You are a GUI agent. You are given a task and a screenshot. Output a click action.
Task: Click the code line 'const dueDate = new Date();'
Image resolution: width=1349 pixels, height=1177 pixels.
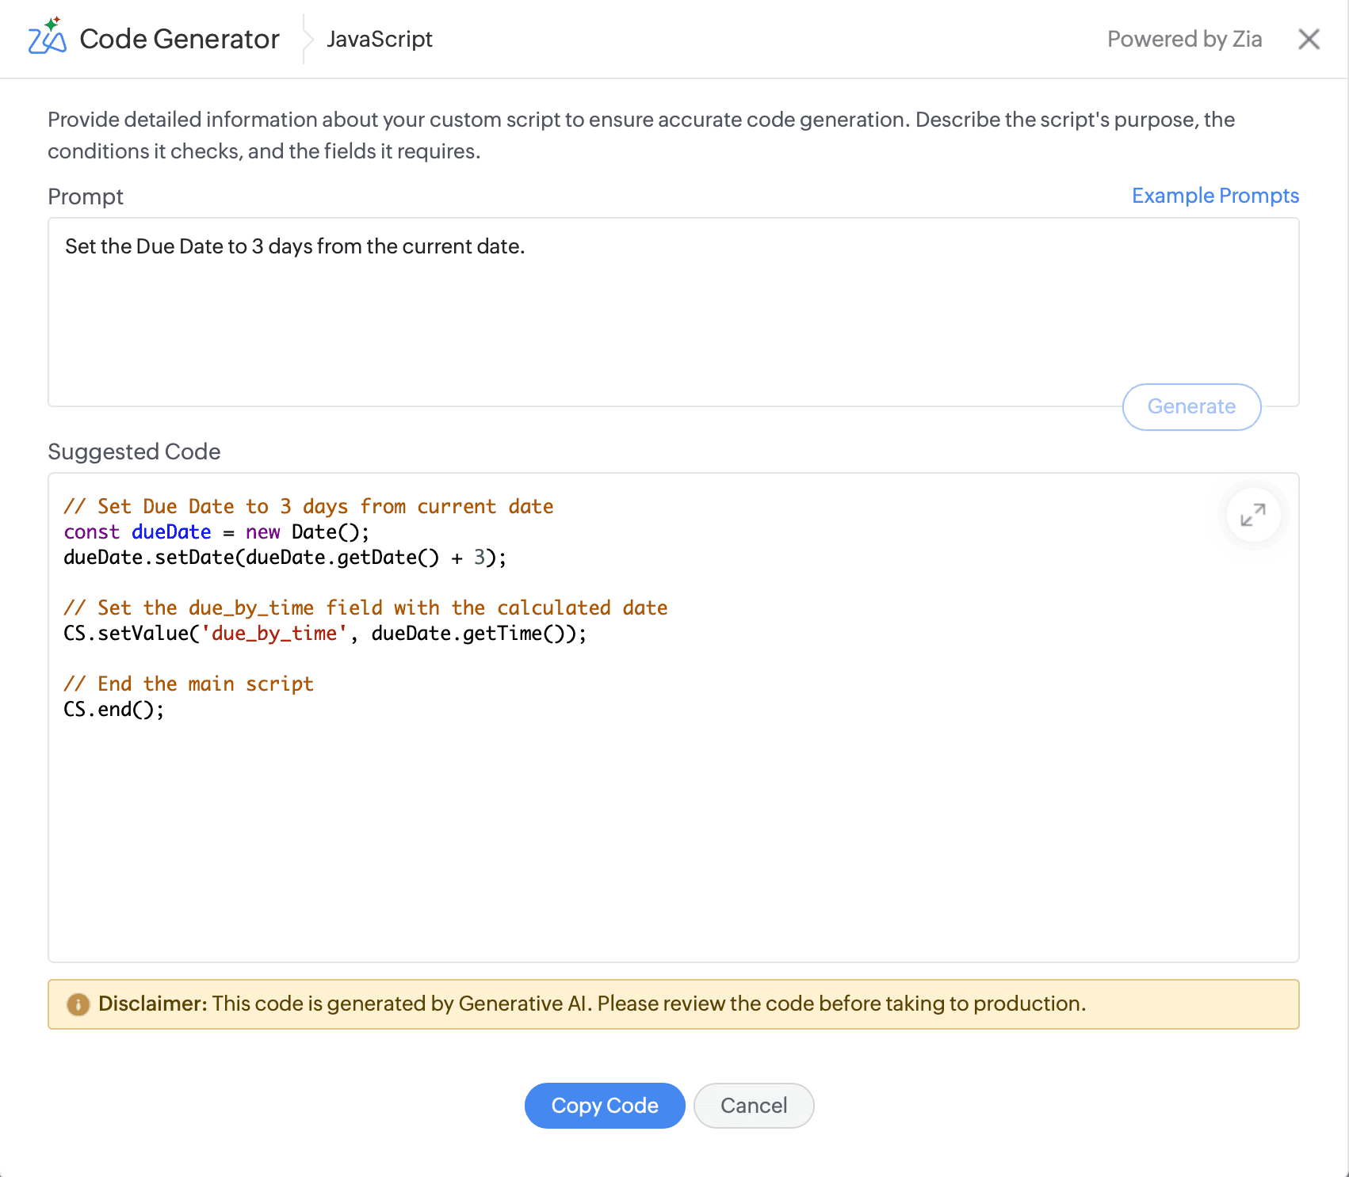coord(216,532)
